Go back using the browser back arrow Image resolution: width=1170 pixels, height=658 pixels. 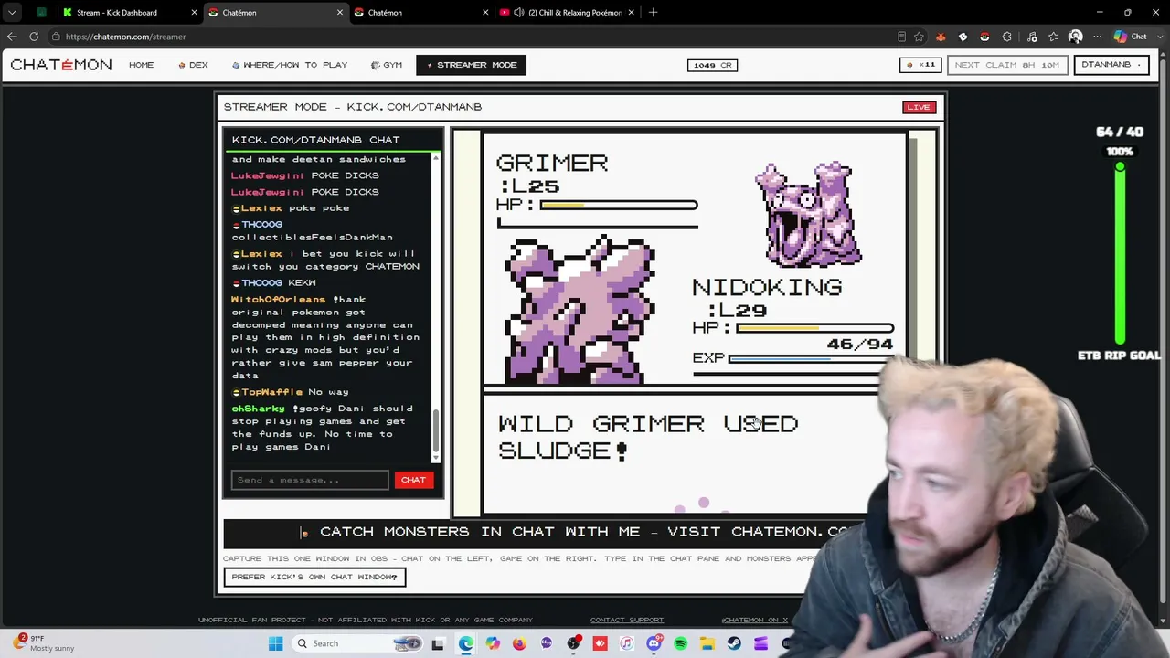pyautogui.click(x=12, y=37)
